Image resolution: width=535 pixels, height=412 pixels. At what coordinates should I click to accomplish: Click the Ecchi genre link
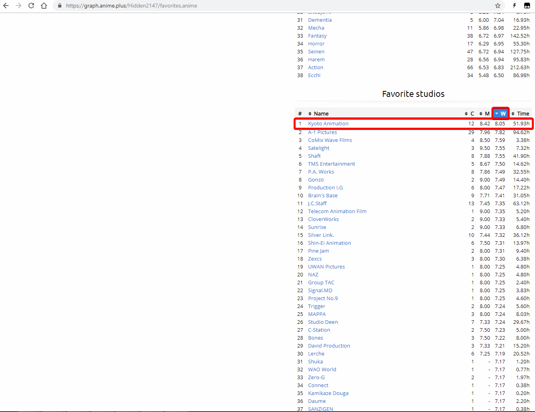click(x=314, y=76)
